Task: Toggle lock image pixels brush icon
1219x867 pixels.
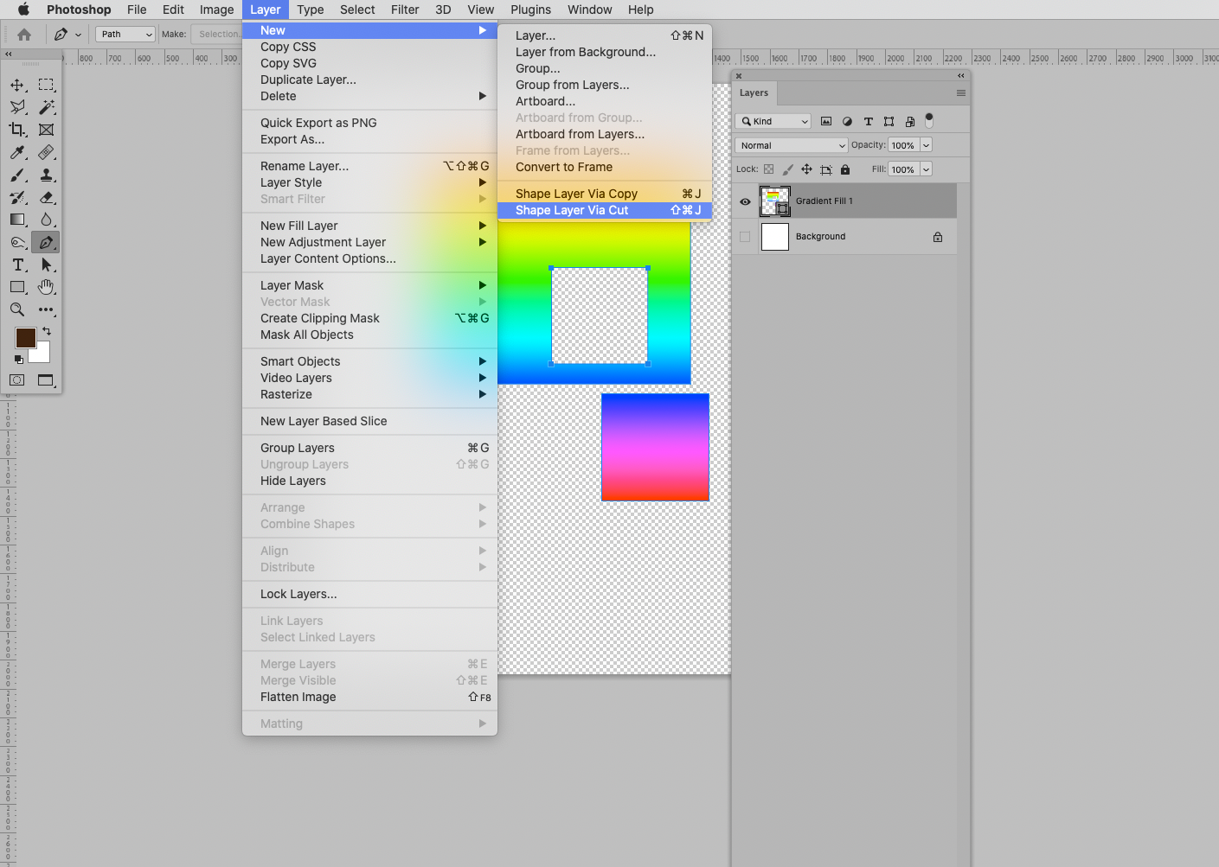Action: click(x=787, y=169)
